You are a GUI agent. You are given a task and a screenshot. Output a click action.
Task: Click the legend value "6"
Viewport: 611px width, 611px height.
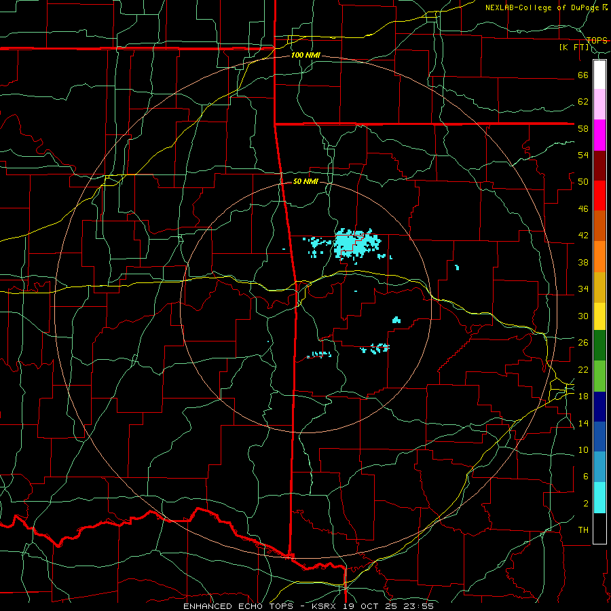point(585,477)
